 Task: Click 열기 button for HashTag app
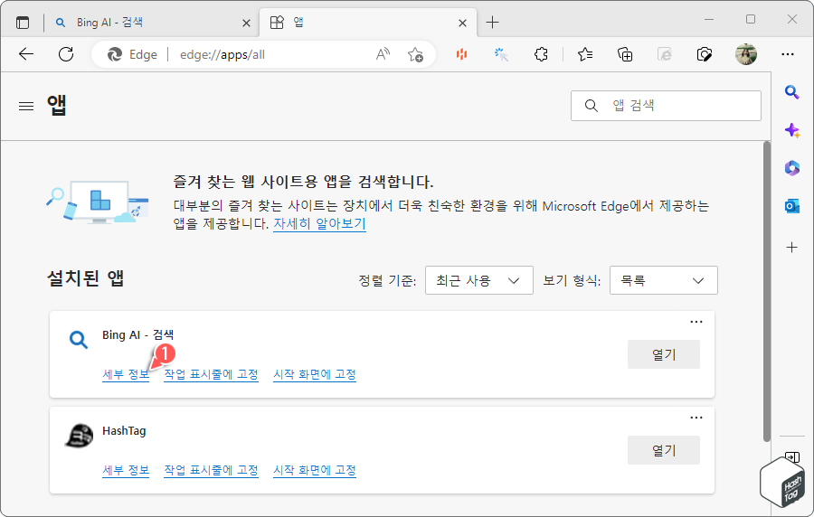(x=664, y=450)
